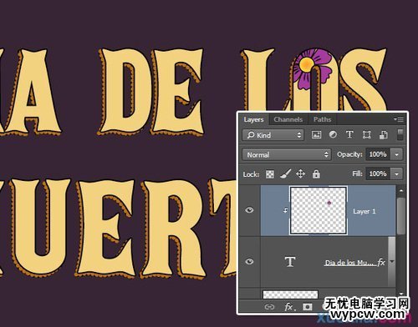Expand fx effects of text layer
The image size is (418, 327).
[x=392, y=262]
